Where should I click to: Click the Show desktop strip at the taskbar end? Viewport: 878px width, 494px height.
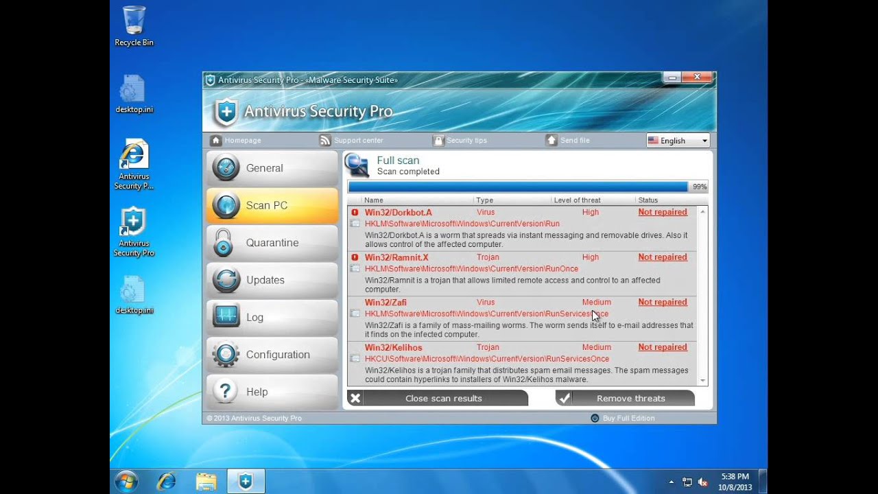(x=763, y=482)
